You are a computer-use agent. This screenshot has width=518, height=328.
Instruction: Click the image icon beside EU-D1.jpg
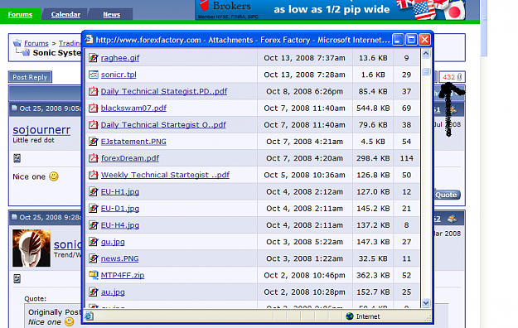click(93, 209)
